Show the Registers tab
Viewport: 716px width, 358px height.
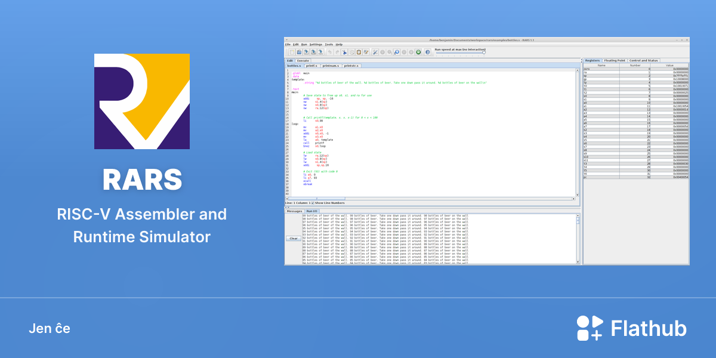click(592, 60)
